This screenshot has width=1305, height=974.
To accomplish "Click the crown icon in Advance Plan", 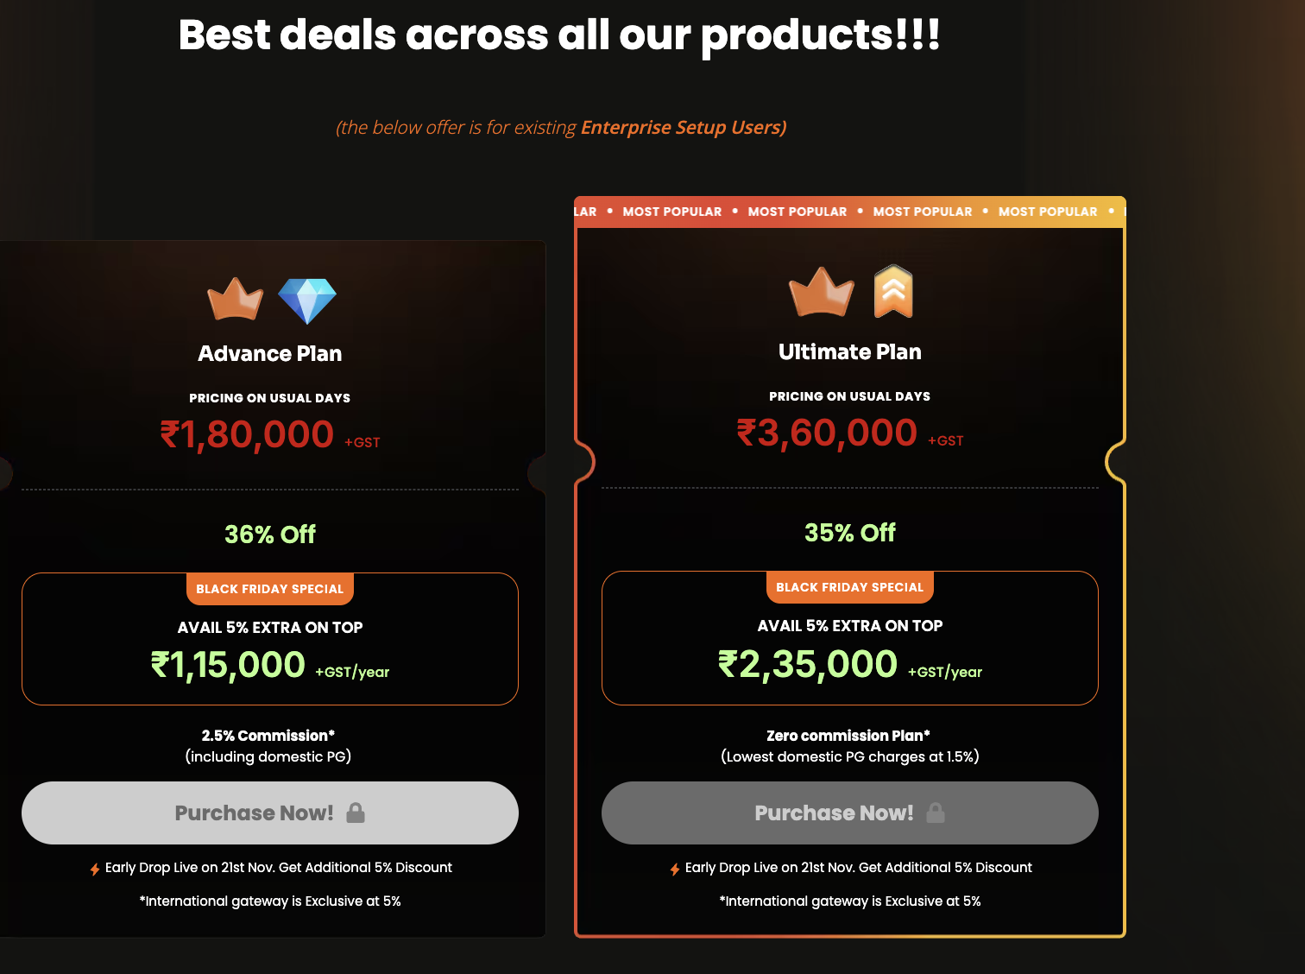I will 235,300.
